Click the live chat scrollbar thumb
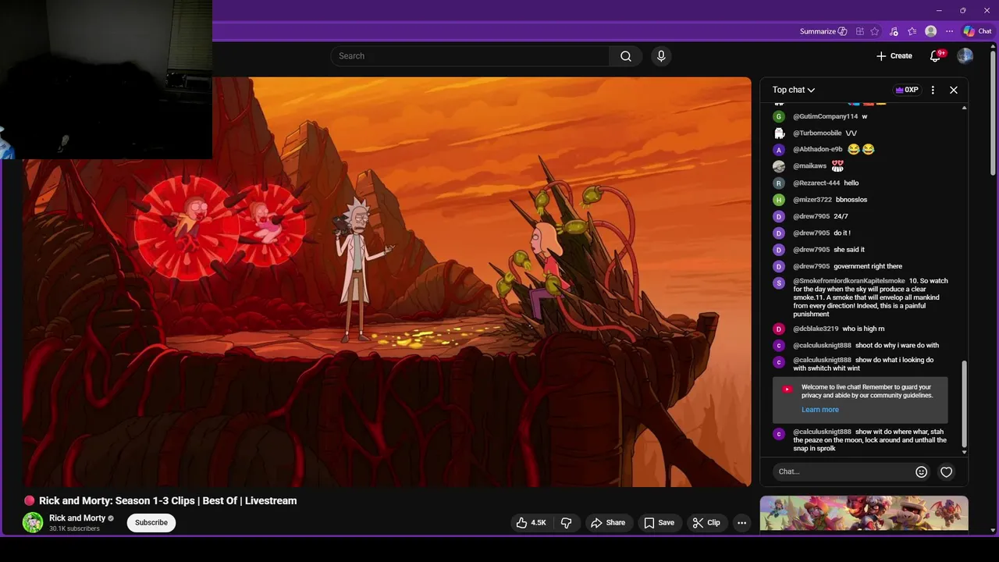The image size is (999, 562). pos(965,404)
